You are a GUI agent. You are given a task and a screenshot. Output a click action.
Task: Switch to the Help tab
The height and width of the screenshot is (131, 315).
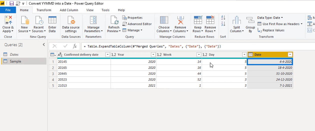[x=121, y=10]
